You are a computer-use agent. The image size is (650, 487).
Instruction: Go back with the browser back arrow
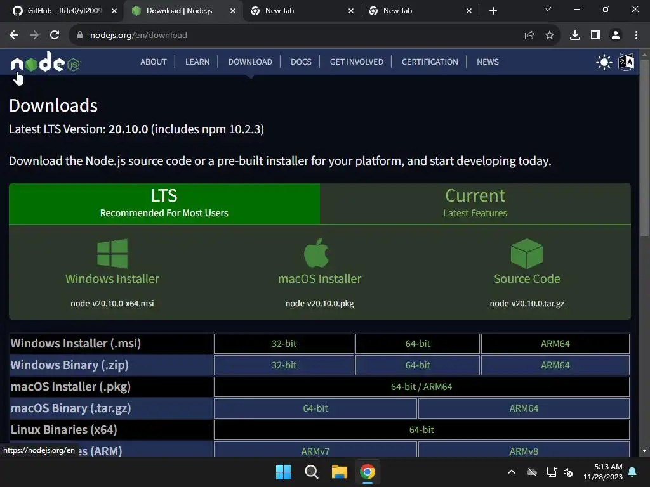tap(14, 36)
